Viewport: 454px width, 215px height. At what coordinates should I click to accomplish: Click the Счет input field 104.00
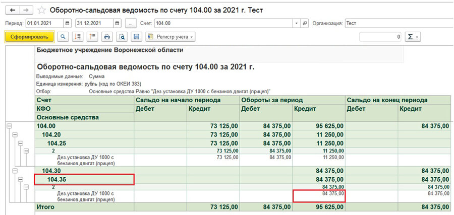pos(224,23)
